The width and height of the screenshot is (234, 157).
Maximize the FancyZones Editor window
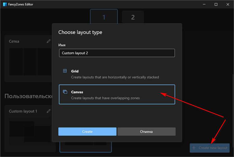216,4
